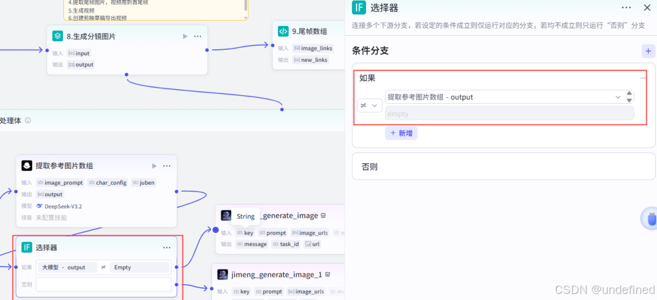Screen dimensions: 657x300
Task: Click the 9.尾帧数组 node title
Action: pyautogui.click(x=310, y=32)
